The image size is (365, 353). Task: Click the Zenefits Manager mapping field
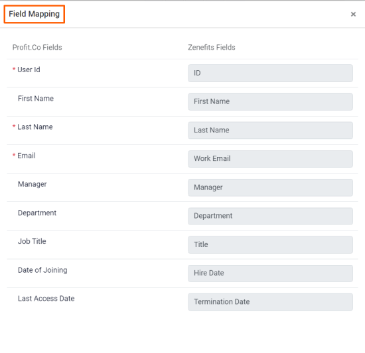[x=270, y=187]
